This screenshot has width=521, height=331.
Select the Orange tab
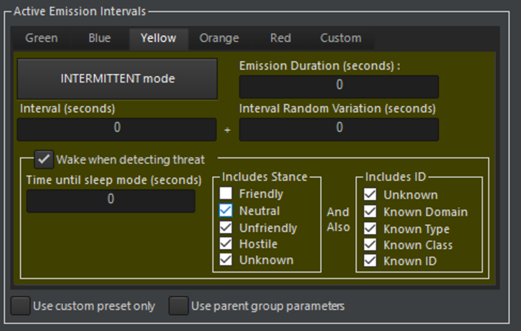pos(219,38)
